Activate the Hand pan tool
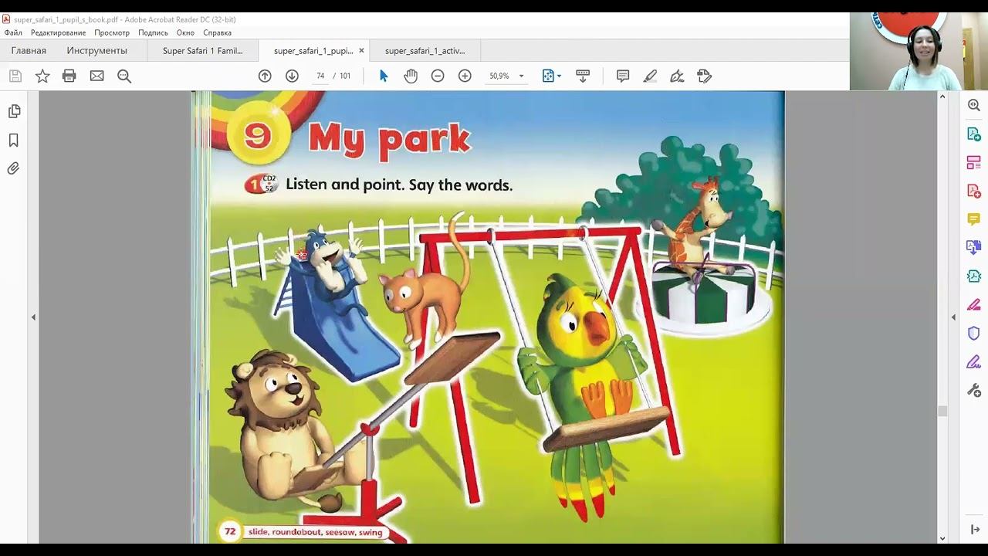Screen dimensions: 988x556 (x=411, y=76)
